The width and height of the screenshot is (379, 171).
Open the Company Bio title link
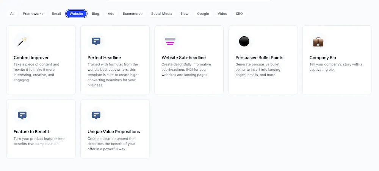coord(323,58)
